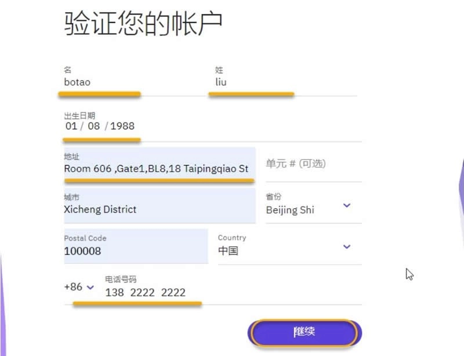Click the 验证您的帐户 page heading
Screen dimensions: 464x356
(x=143, y=25)
